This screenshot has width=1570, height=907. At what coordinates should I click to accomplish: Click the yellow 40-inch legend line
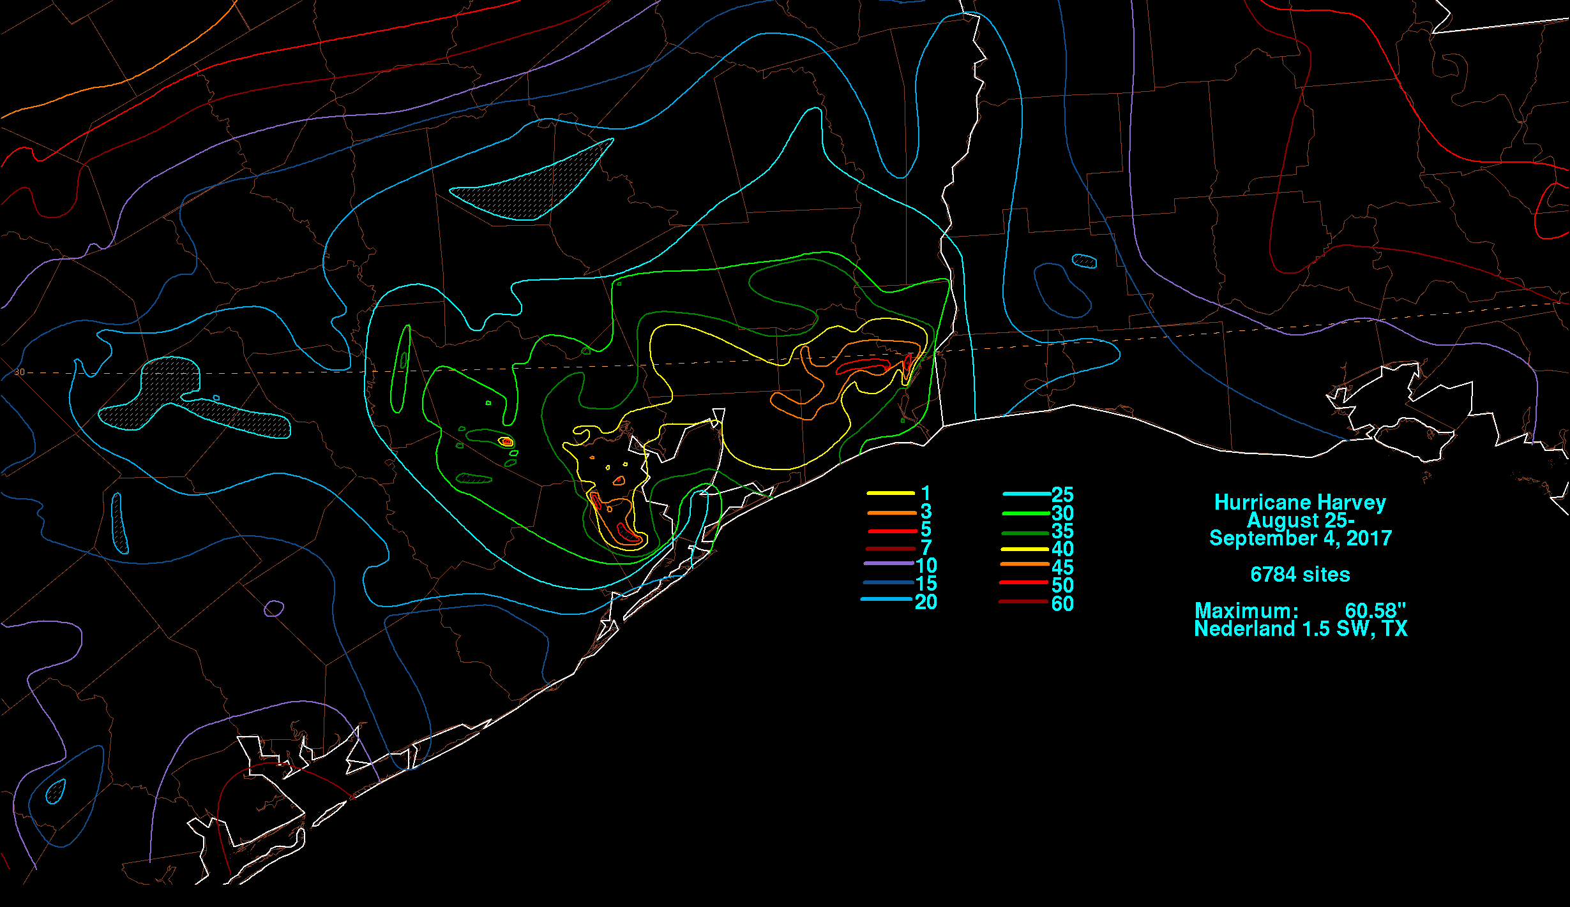point(1025,549)
